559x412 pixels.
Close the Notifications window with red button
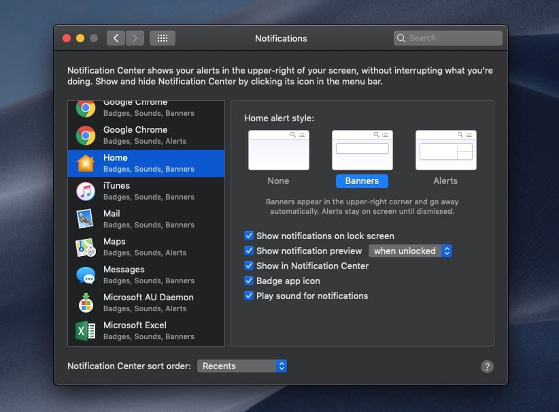click(x=67, y=38)
